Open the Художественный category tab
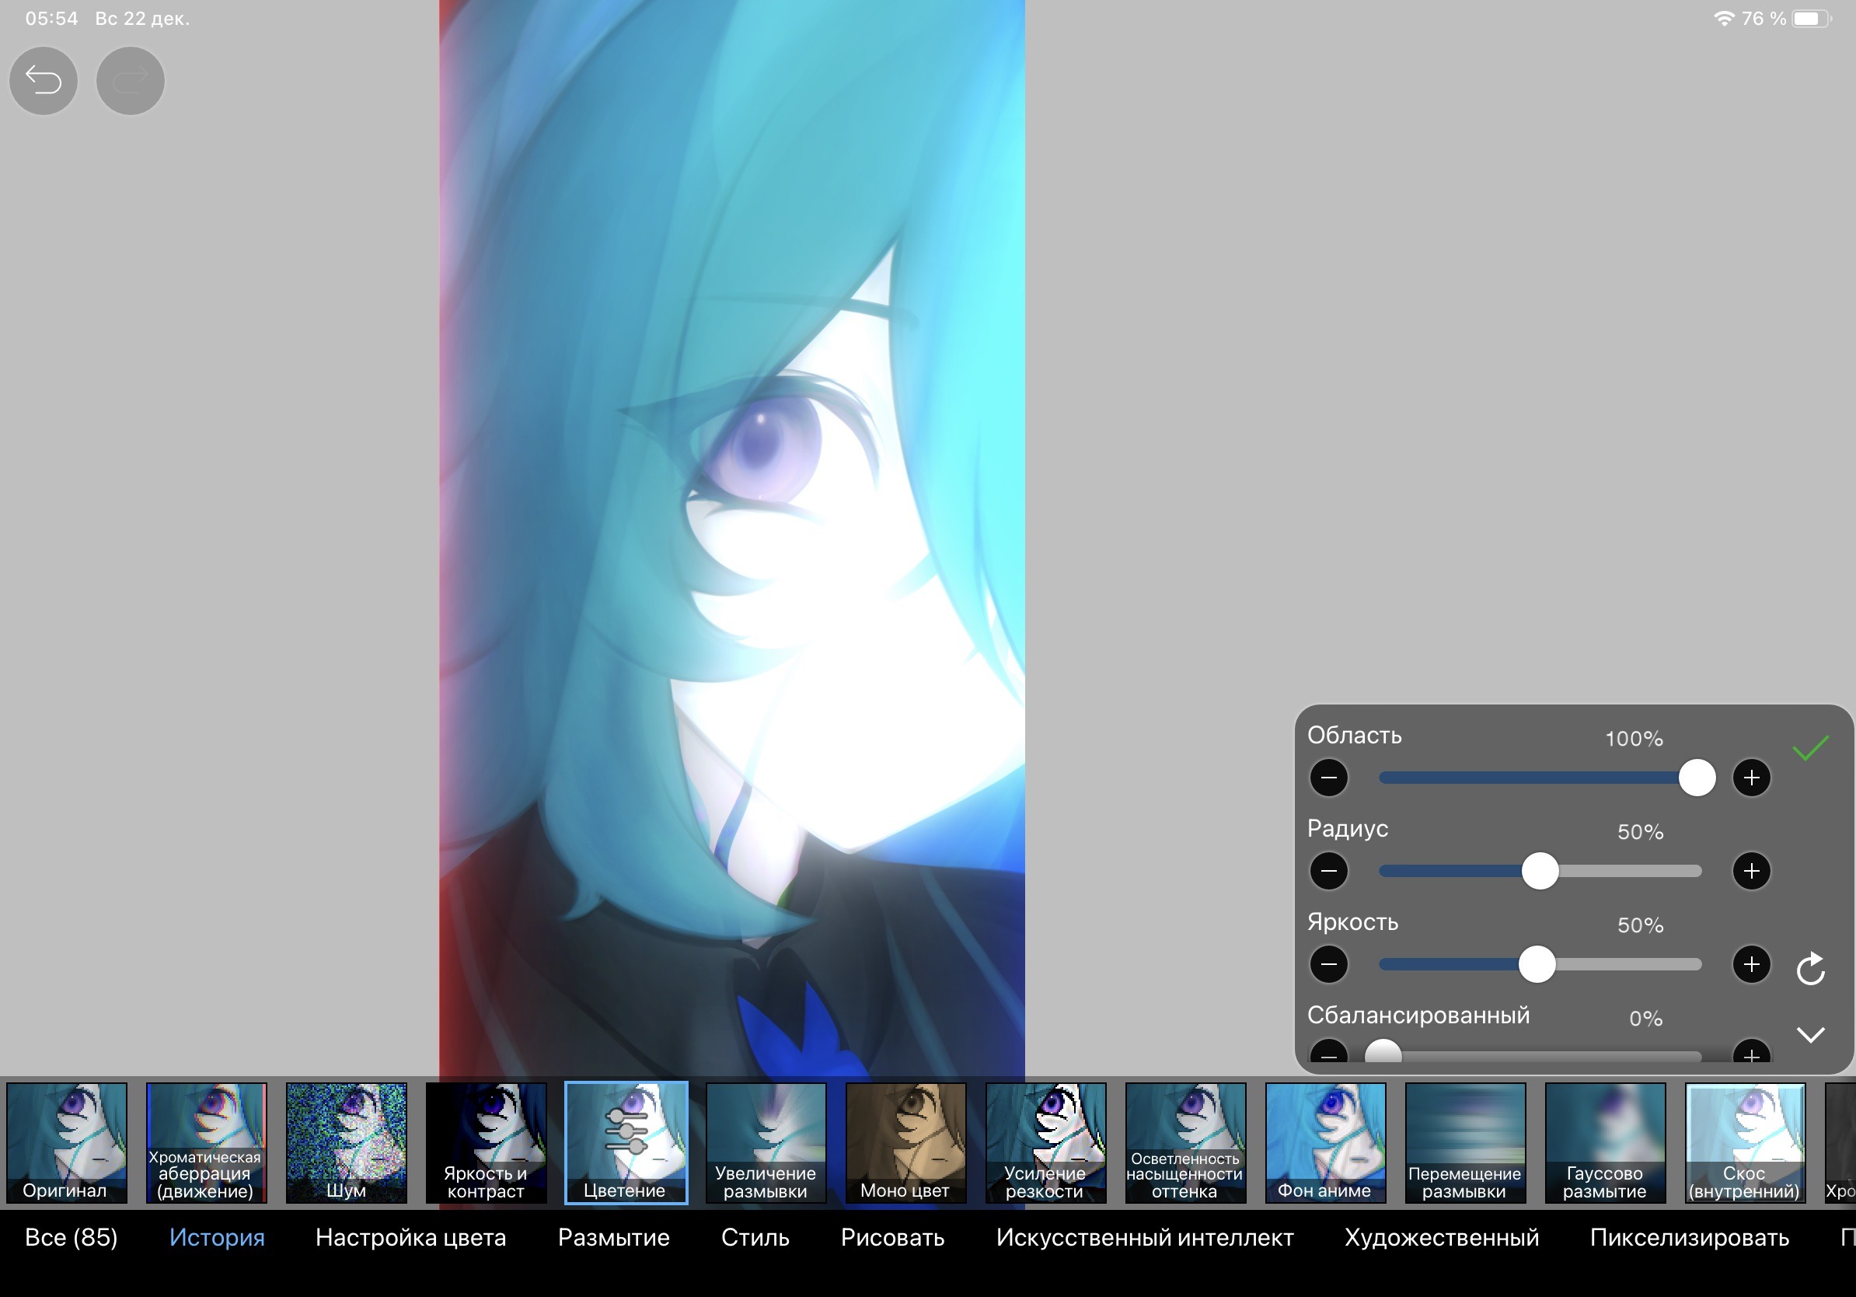 1441,1237
